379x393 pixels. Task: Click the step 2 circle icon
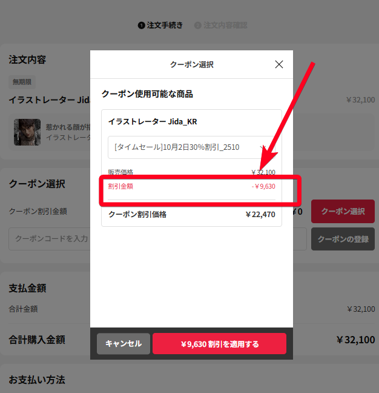tap(197, 25)
